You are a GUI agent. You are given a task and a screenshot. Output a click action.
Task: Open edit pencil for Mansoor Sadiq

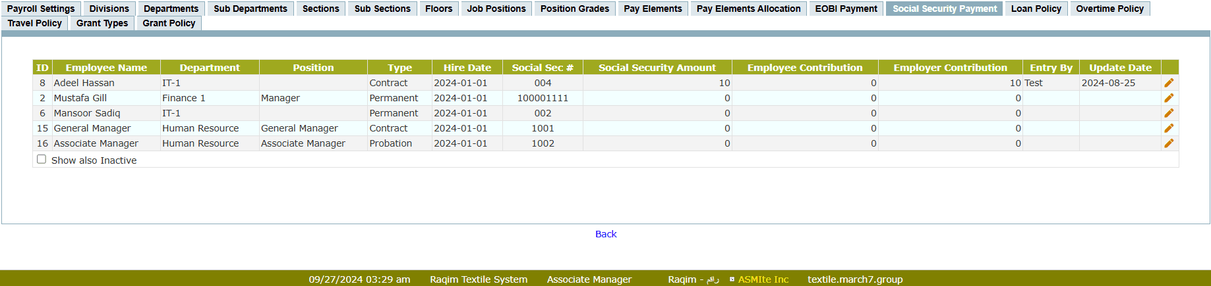1169,113
